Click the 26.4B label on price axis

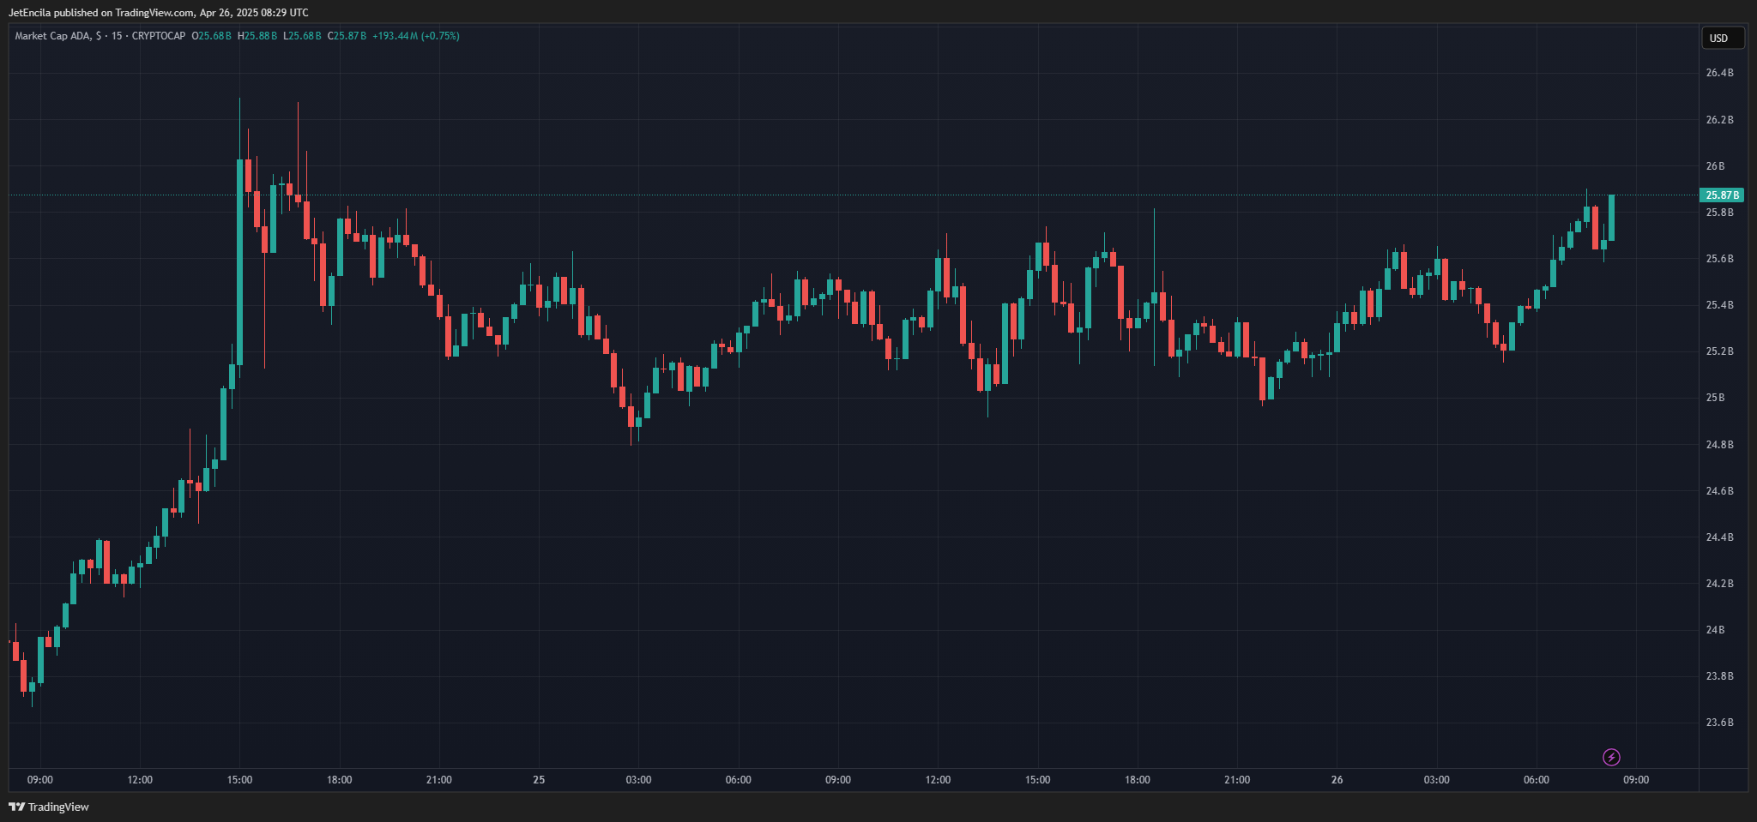click(1719, 73)
